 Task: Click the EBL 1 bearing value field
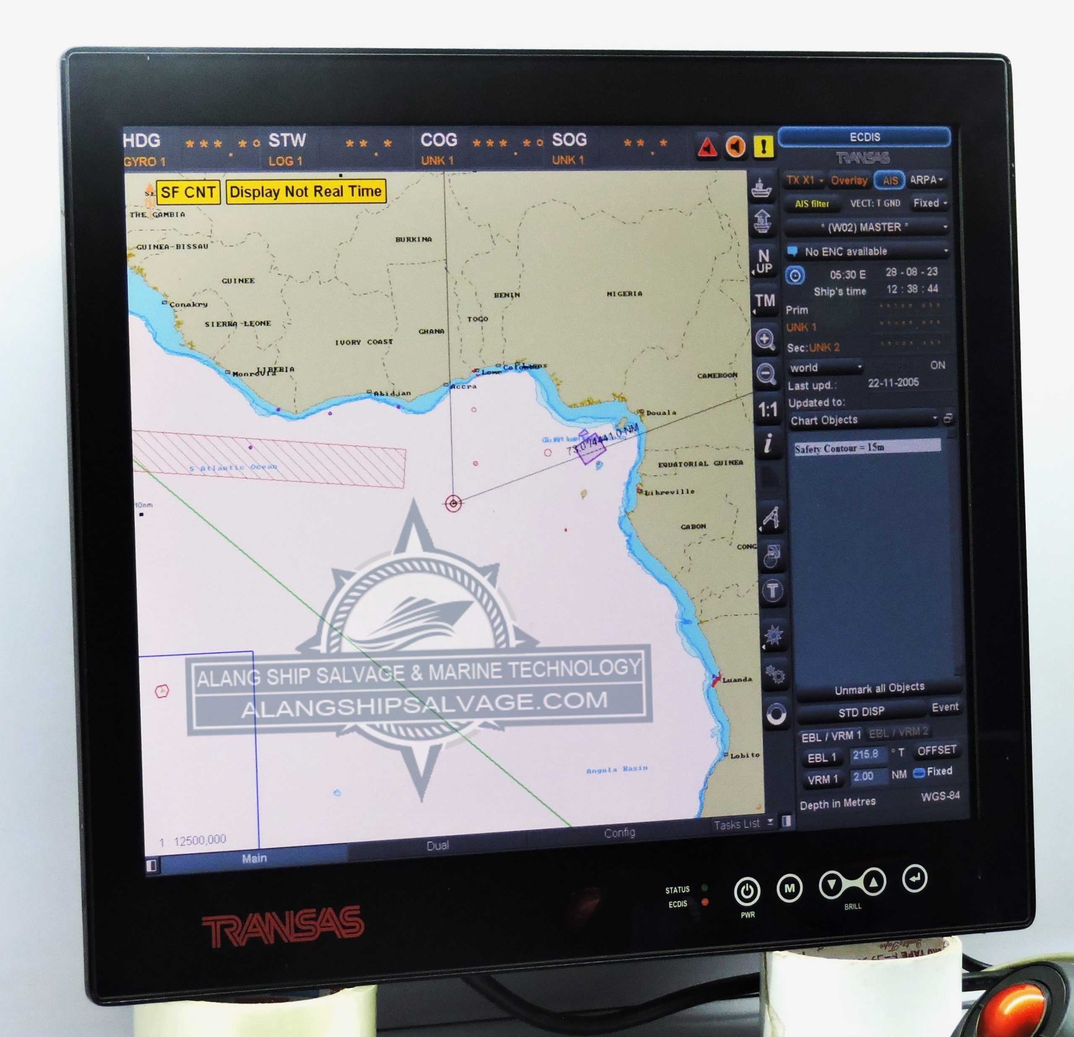[868, 755]
